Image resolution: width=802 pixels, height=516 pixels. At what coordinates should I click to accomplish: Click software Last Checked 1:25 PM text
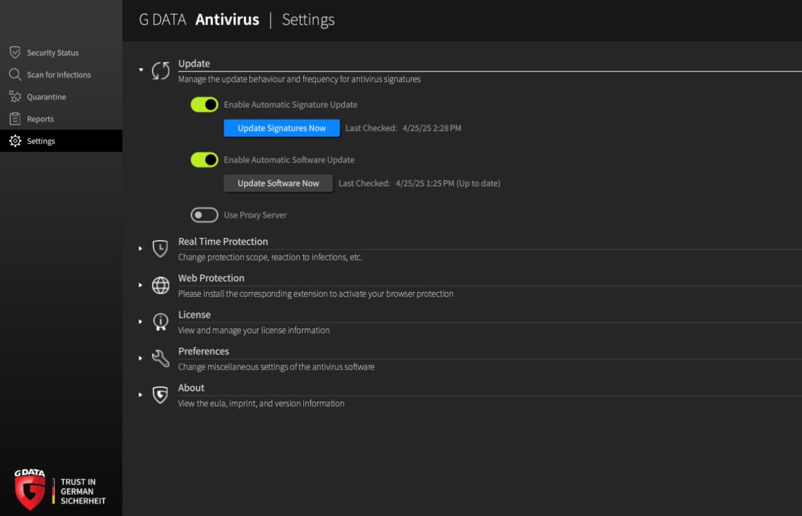coord(420,183)
